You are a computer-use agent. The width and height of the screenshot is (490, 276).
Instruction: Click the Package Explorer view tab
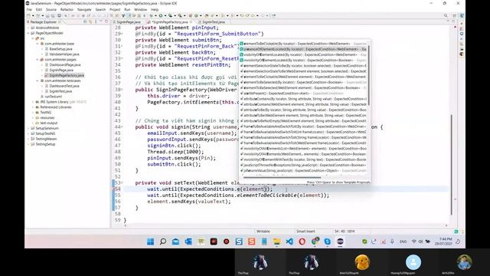pos(43,22)
